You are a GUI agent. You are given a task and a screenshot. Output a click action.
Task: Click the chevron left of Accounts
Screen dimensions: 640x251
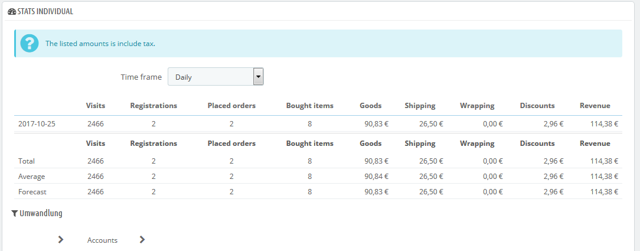tap(60, 240)
